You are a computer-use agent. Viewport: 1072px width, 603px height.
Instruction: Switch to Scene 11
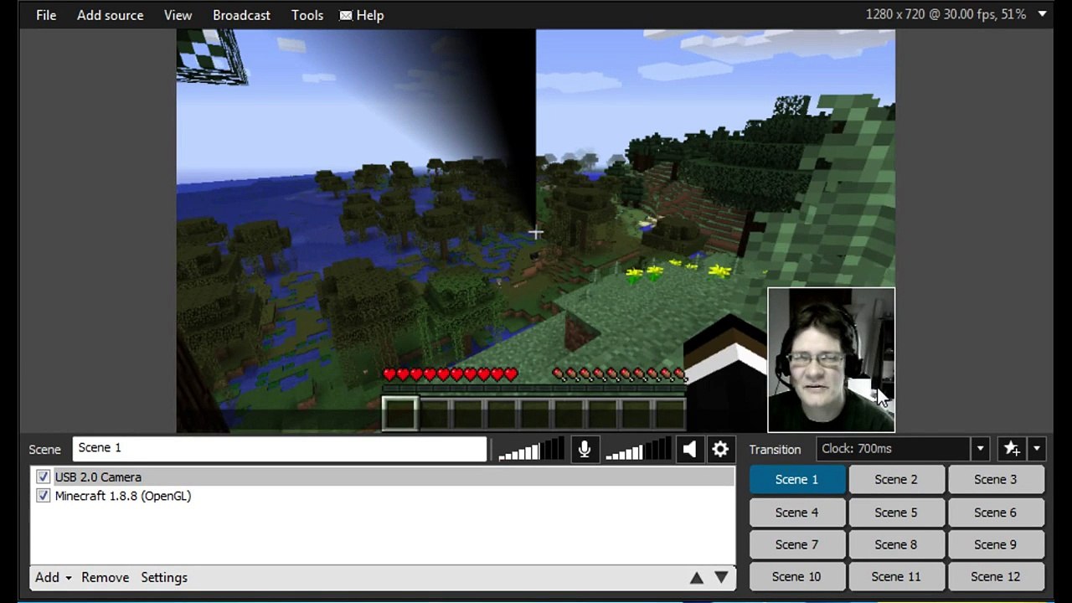click(896, 576)
